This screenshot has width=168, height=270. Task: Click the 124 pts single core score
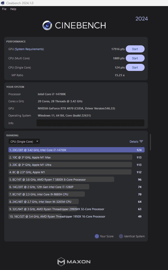pos(120,67)
